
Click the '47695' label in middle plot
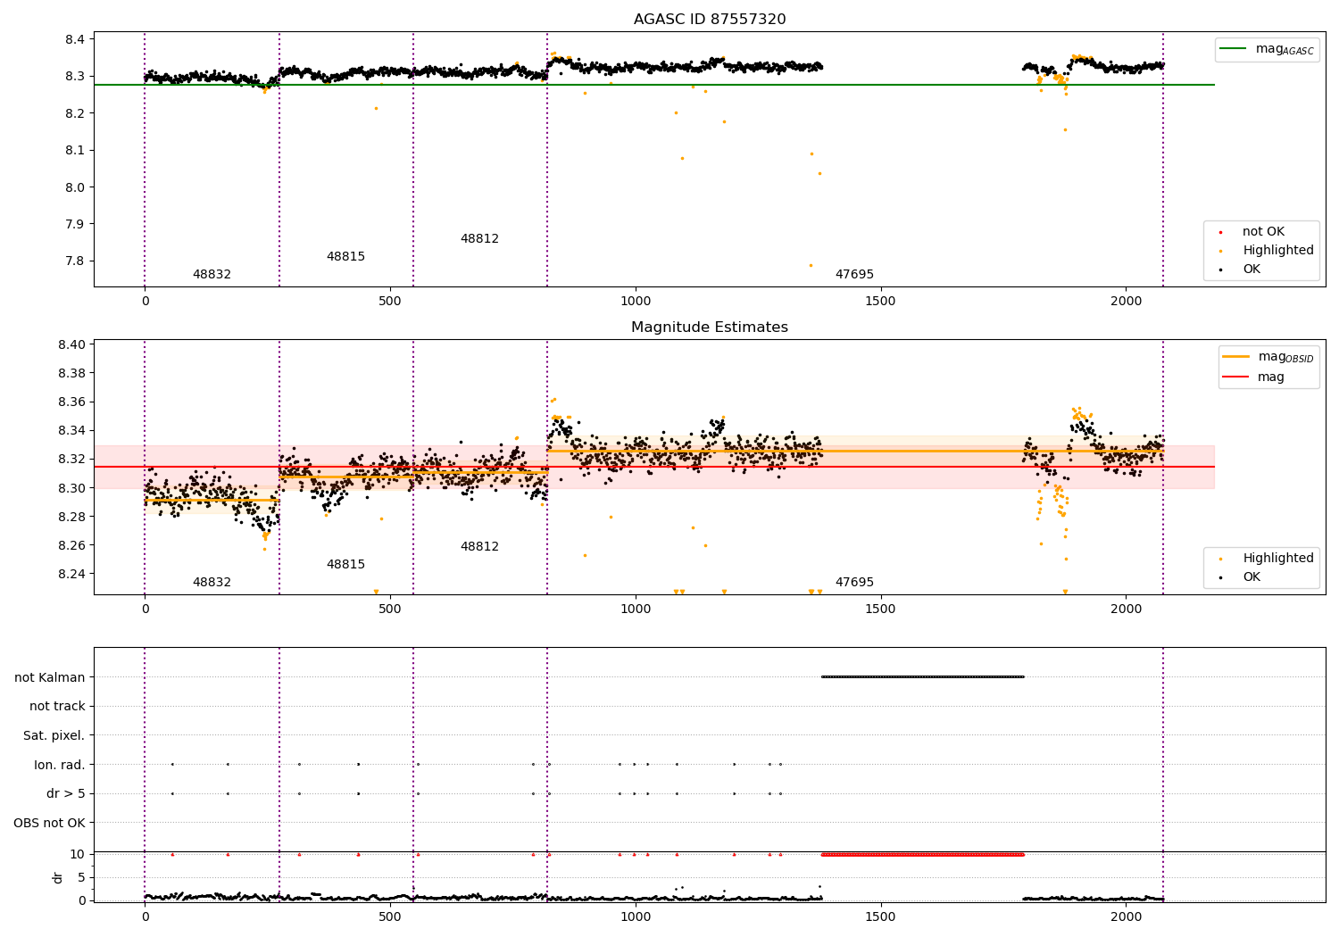tap(854, 583)
